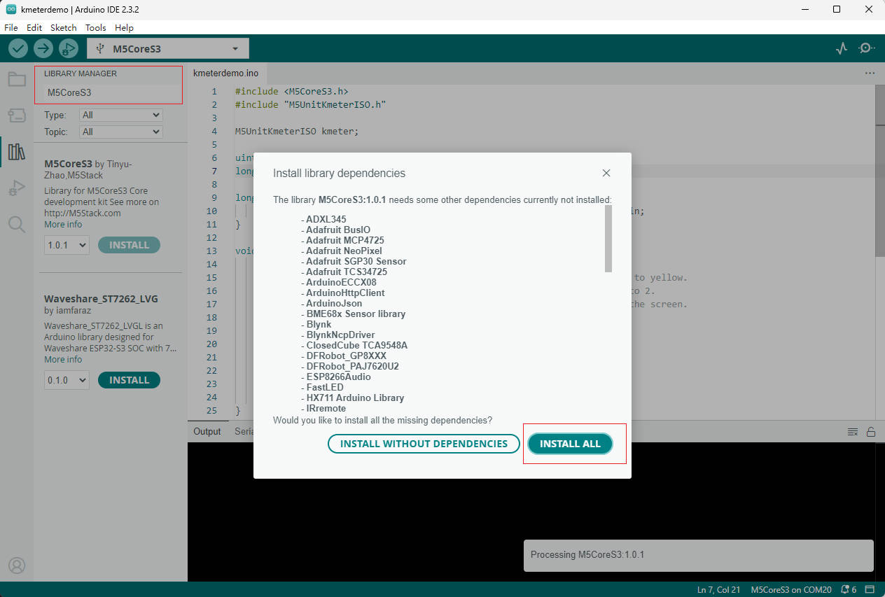Click ESP8266Audio in the dependency list
Screen dimensions: 885x597
tap(338, 377)
